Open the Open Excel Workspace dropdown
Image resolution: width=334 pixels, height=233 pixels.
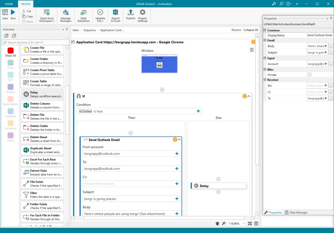pyautogui.click(x=47, y=16)
